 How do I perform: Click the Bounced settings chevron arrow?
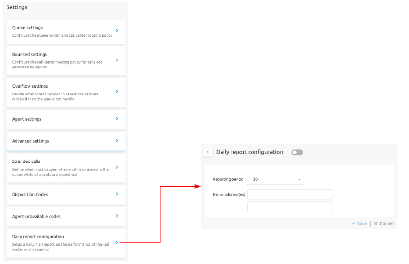pyautogui.click(x=117, y=60)
